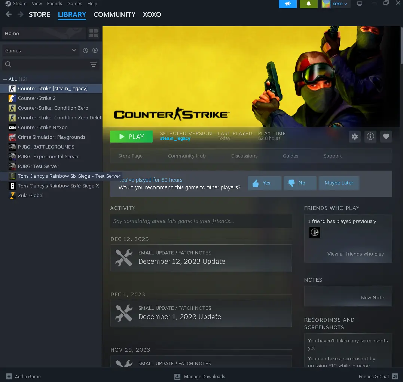Click the library search field

coord(51,64)
